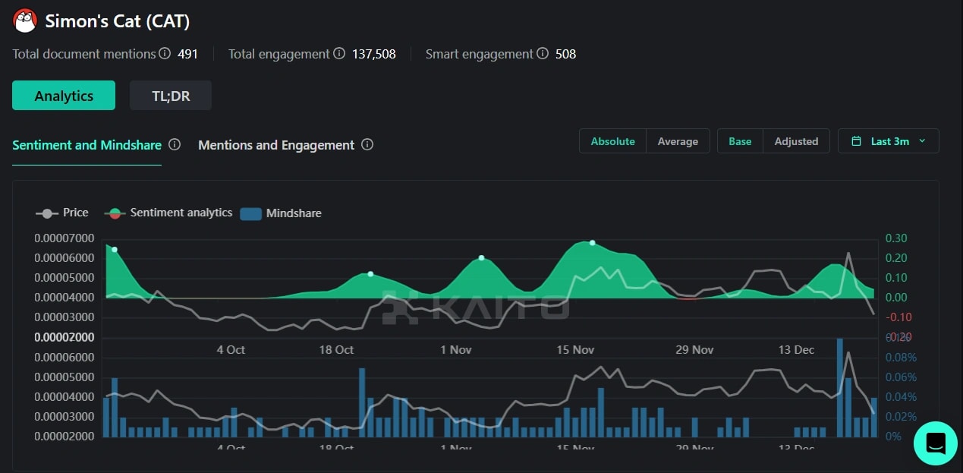The width and height of the screenshot is (963, 473).
Task: Click the Smart engagement info icon
Action: point(542,54)
